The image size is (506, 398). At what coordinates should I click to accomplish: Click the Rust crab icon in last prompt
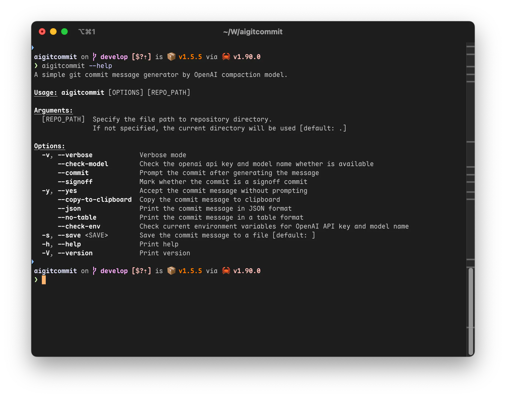[226, 271]
